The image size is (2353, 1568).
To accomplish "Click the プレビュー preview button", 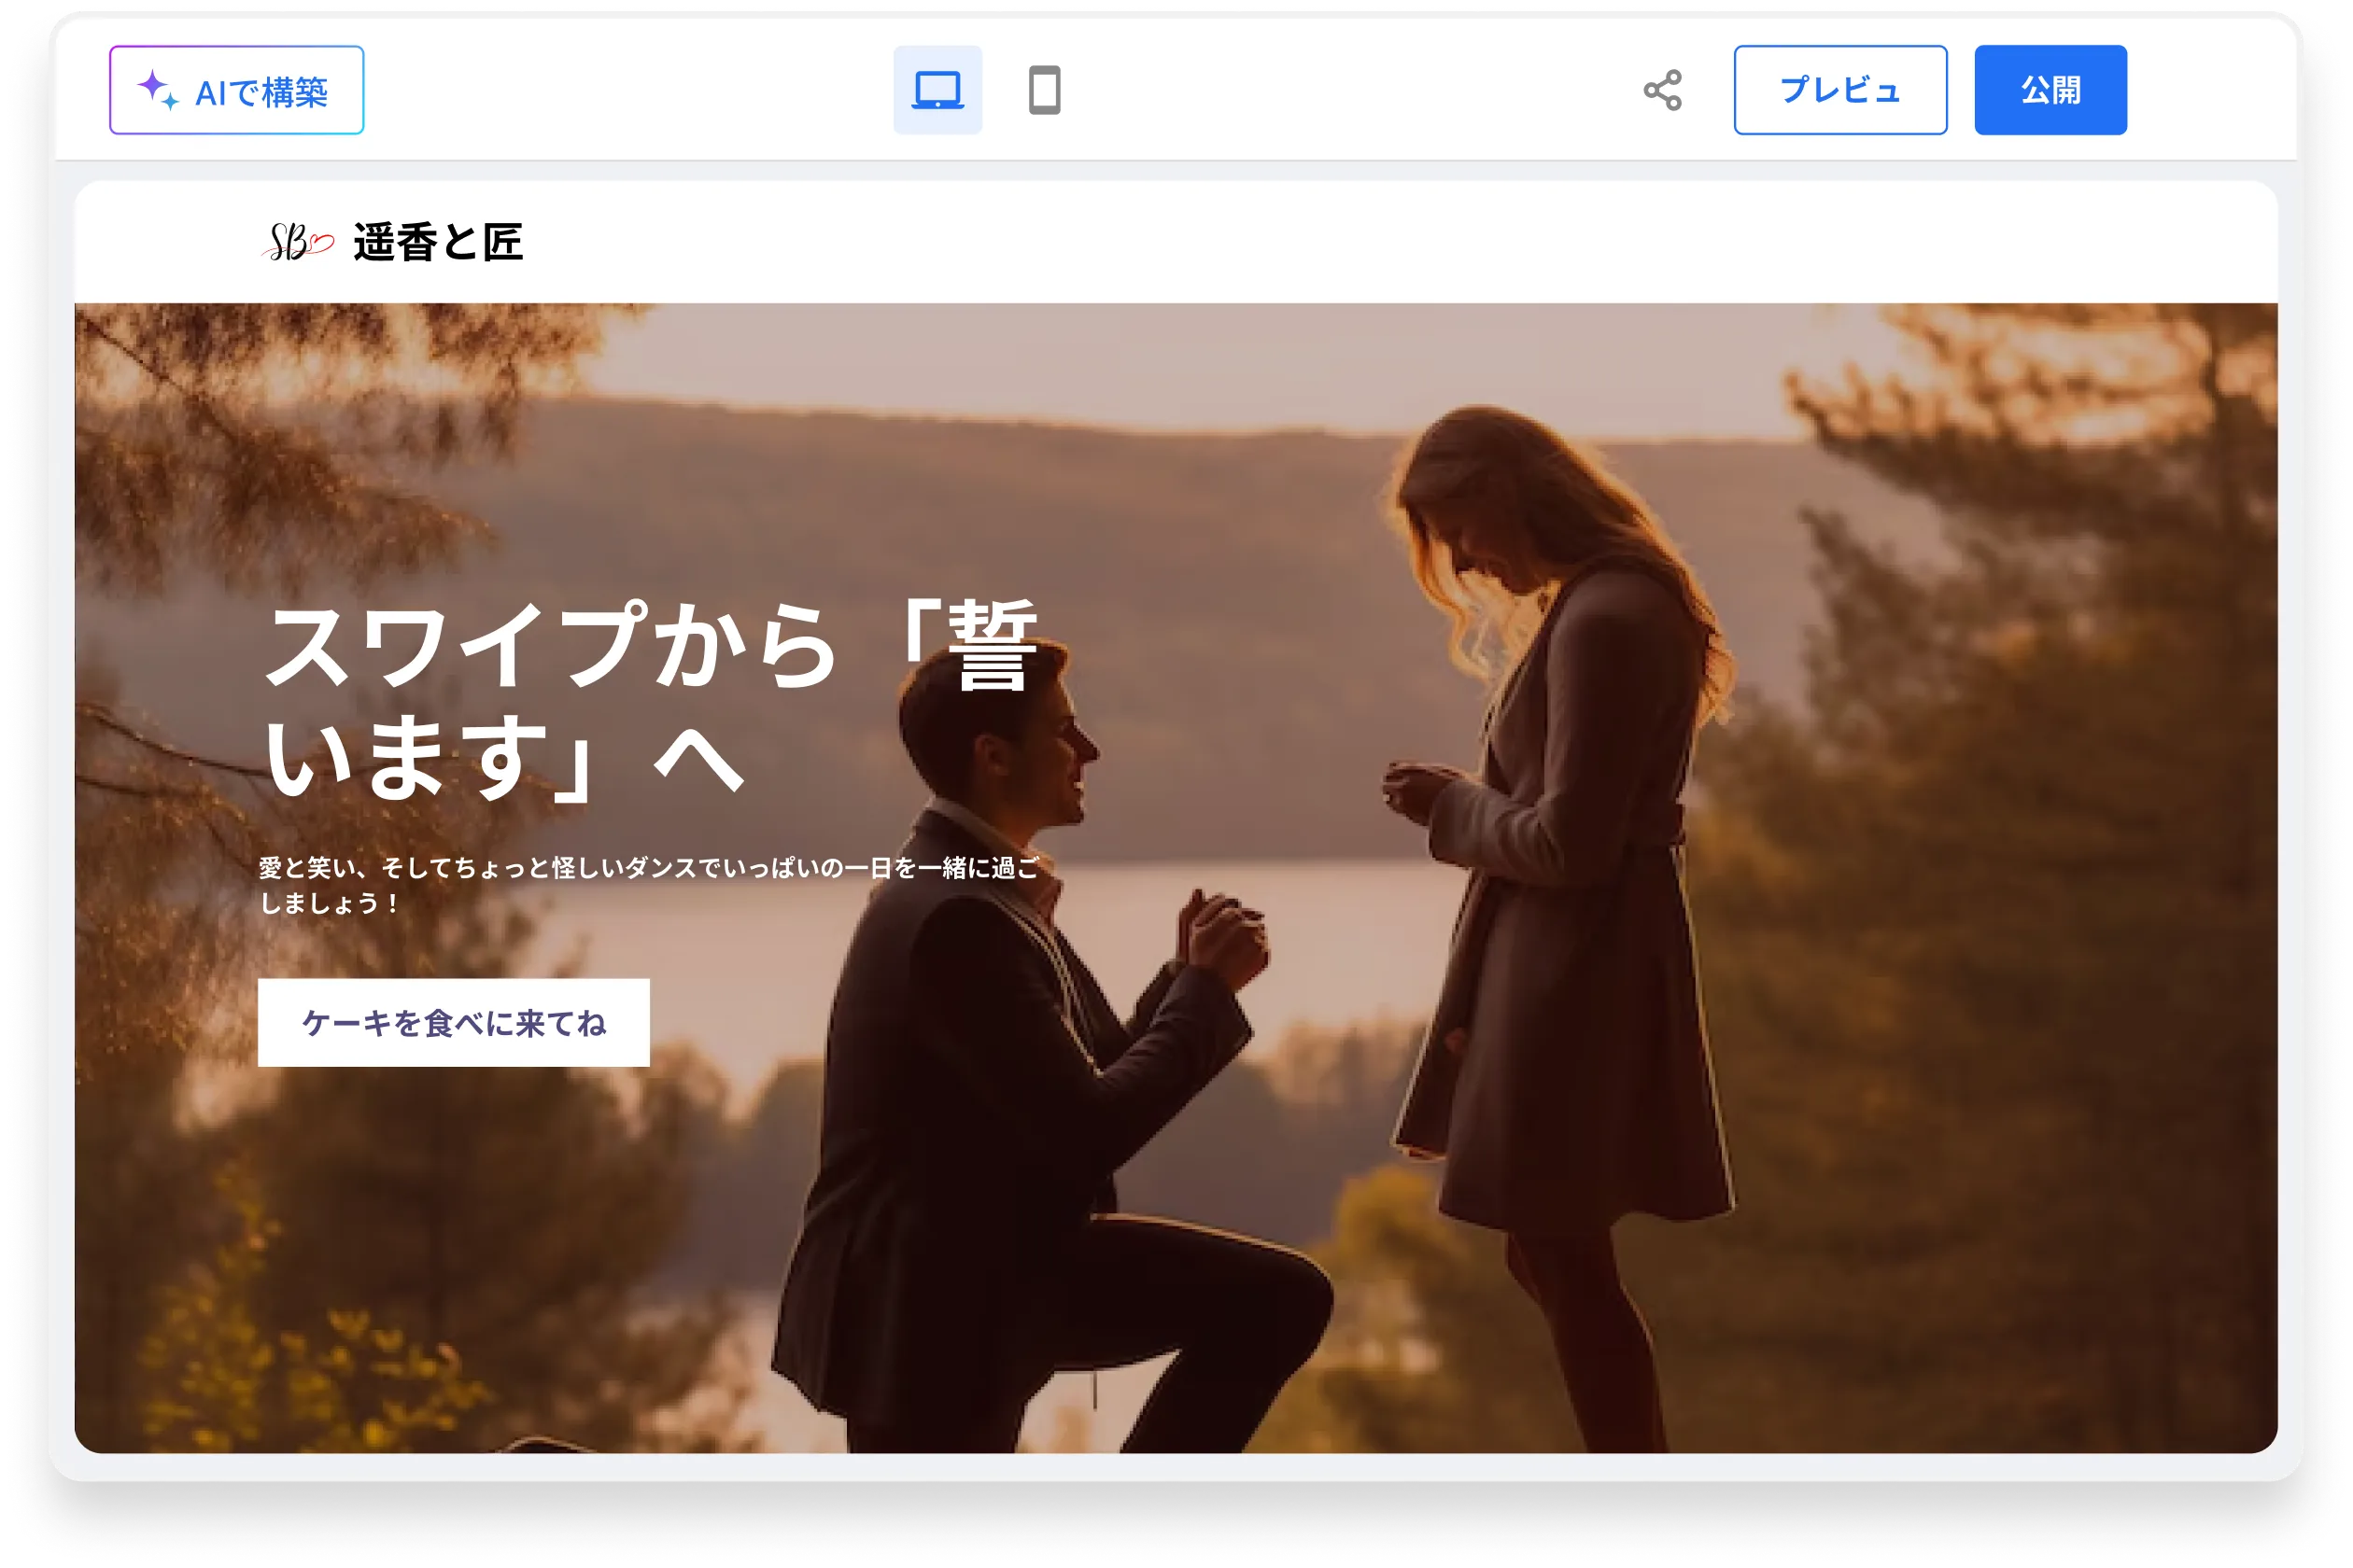I will (x=1839, y=90).
